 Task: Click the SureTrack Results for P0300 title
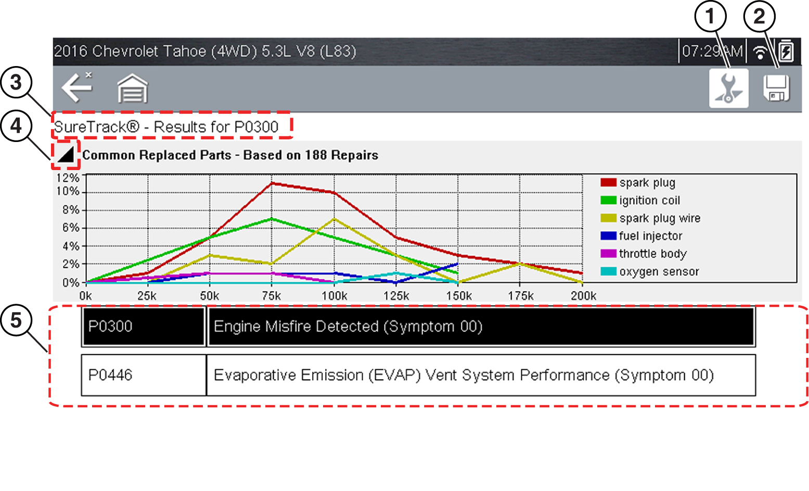(166, 126)
